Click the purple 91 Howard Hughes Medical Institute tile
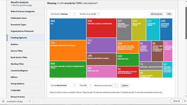187x105 pixels. tap(145, 51)
